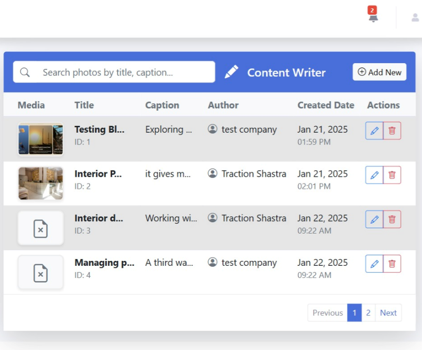Open the user profile icon
Viewport: 422px width, 350px height.
[x=415, y=18]
